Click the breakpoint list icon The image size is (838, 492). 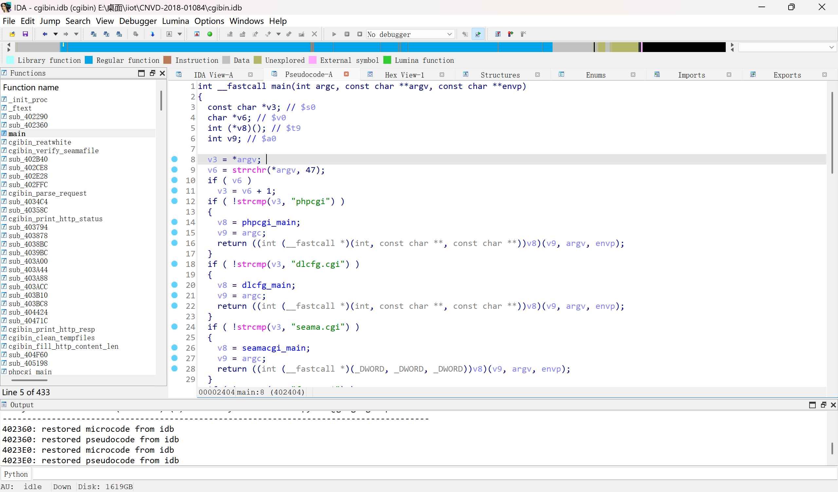click(x=498, y=34)
